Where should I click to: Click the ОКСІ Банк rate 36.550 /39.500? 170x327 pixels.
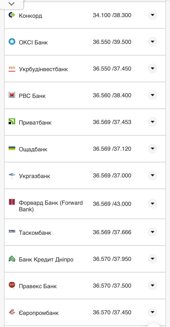(112, 42)
